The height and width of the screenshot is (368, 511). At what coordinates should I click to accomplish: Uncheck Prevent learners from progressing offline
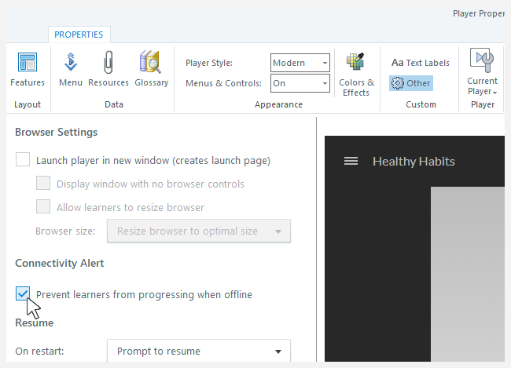point(23,294)
